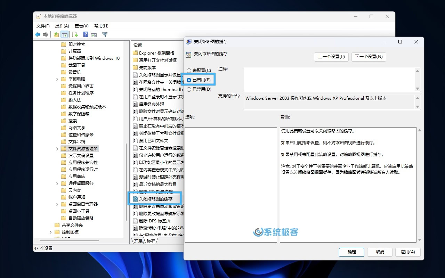
Task: Select 将功能添加到 Windows 10 in the tree
Action: [94, 58]
